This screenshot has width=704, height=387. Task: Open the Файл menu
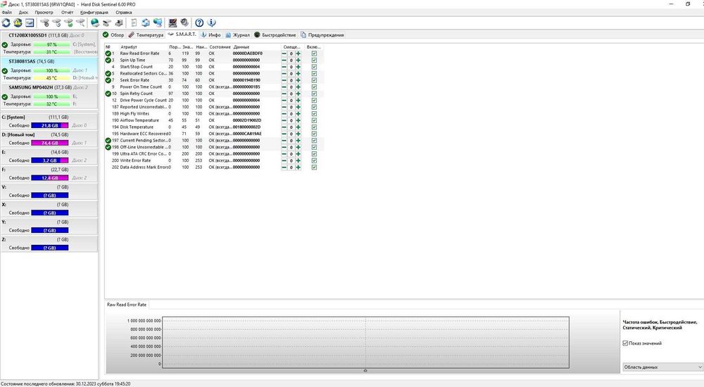(x=7, y=13)
